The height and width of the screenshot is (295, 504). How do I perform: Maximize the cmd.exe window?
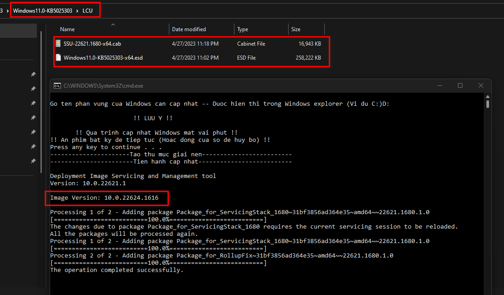pyautogui.click(x=460, y=85)
